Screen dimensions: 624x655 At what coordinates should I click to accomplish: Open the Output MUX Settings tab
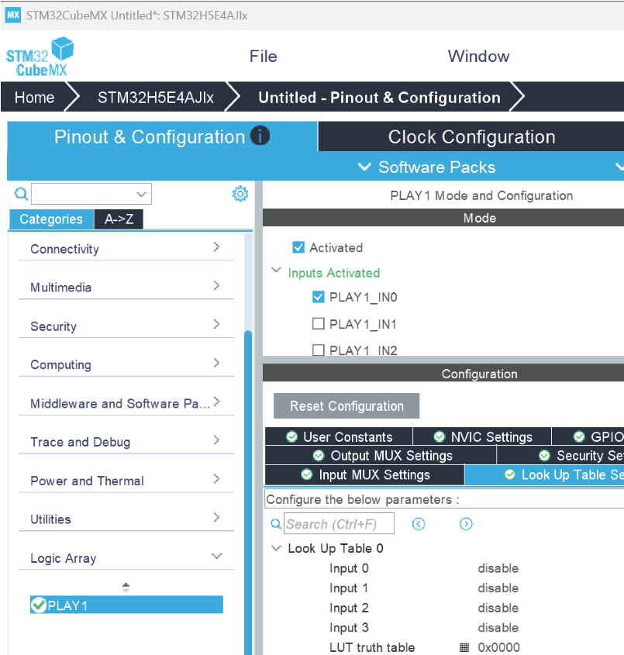click(381, 455)
